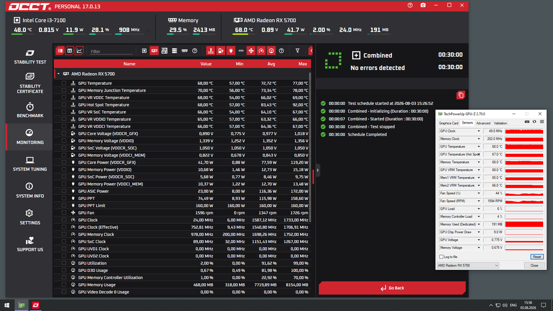Open the Windows Start menu
The width and height of the screenshot is (553, 311).
(x=6, y=305)
